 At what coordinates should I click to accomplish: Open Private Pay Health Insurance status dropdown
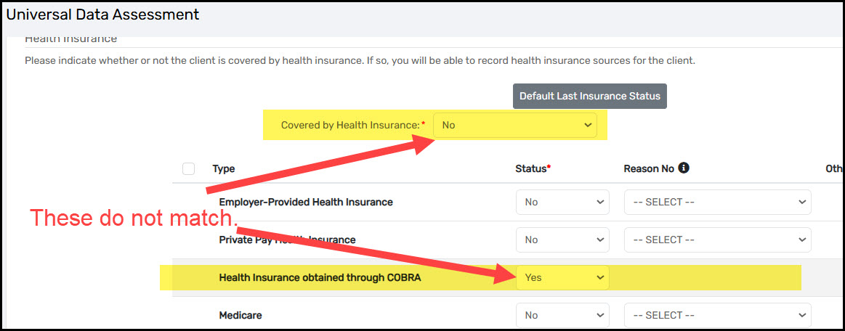point(562,240)
